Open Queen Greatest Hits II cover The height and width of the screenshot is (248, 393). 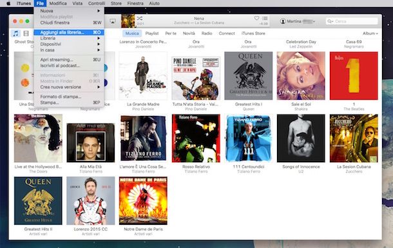pos(38,201)
